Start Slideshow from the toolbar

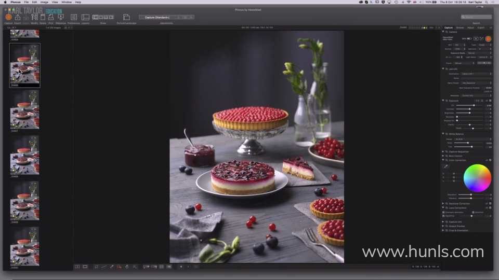click(61, 17)
